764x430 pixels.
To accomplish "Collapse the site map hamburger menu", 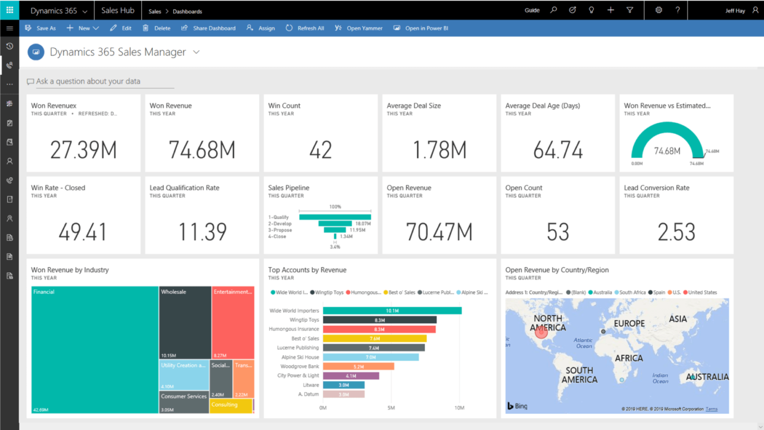I will pos(9,28).
